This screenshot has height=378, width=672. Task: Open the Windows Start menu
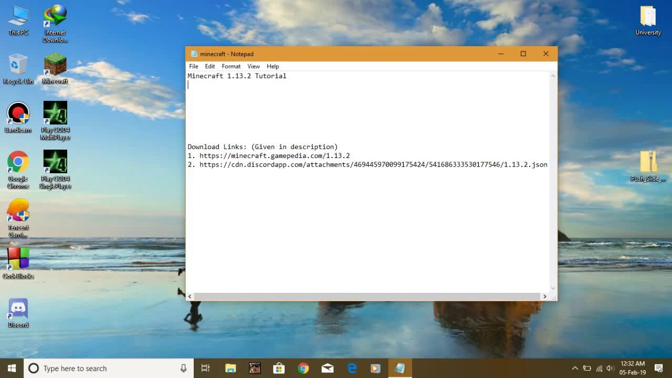point(12,368)
